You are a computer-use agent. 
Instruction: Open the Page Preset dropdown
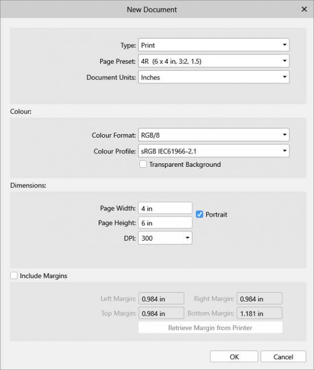(x=213, y=61)
